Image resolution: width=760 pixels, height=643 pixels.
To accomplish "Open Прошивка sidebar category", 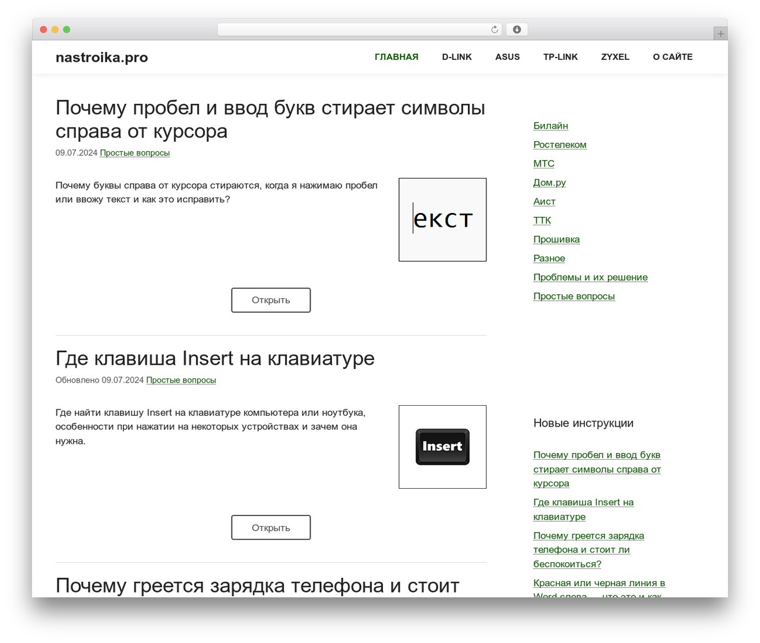I will pyautogui.click(x=556, y=240).
